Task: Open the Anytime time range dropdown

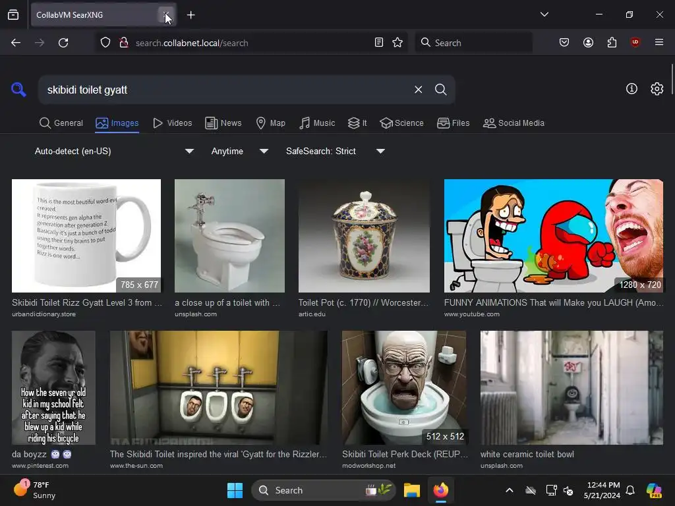Action: [240, 151]
